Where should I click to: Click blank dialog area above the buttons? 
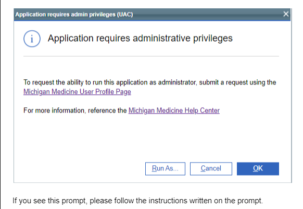151,138
